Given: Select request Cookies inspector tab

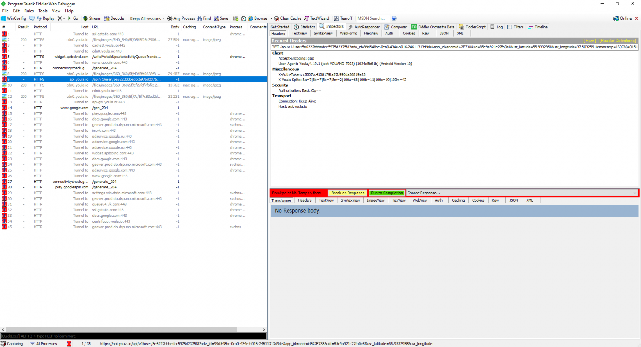Looking at the screenshot, I should 409,34.
